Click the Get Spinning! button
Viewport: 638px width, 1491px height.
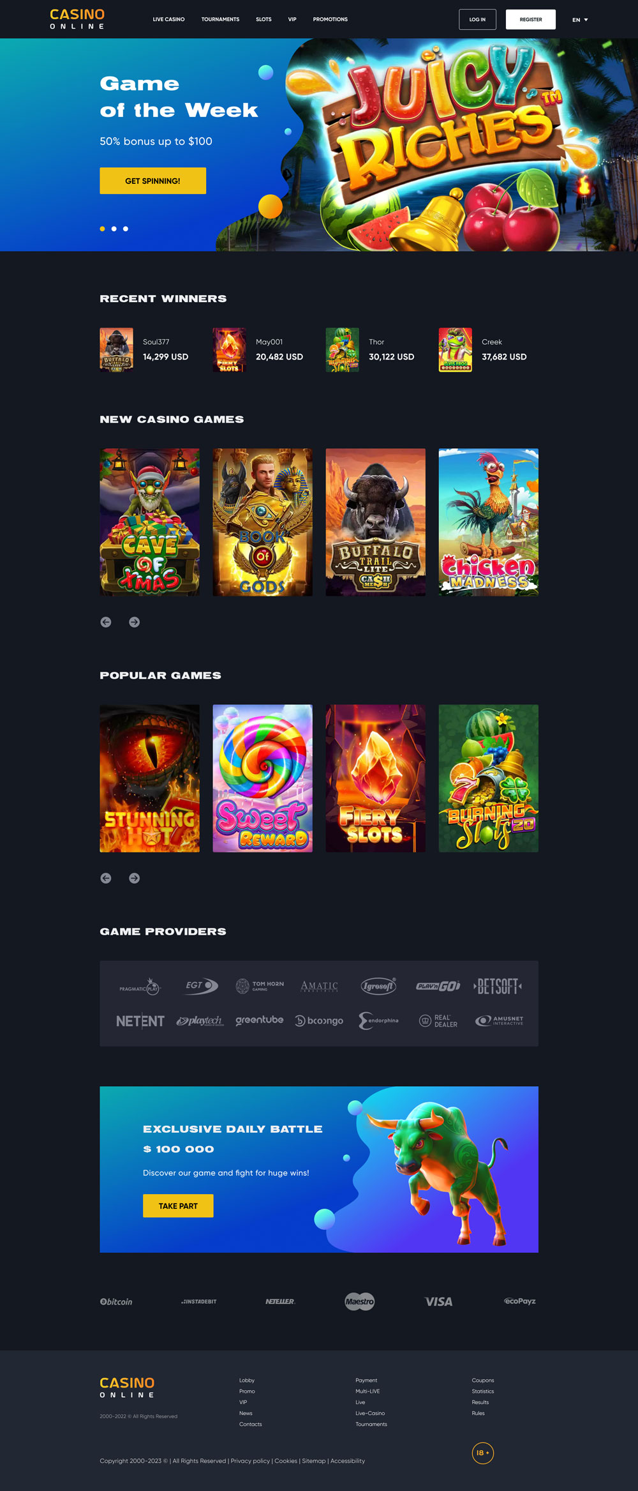pyautogui.click(x=152, y=181)
